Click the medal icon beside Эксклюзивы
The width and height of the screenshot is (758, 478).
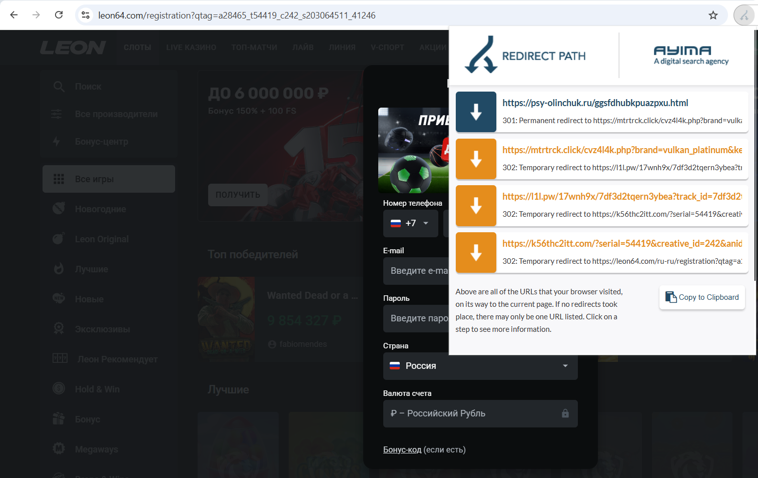(x=59, y=328)
